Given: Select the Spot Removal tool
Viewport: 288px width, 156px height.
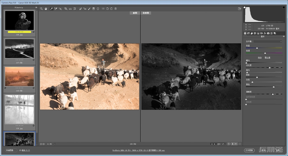Looking at the screenshot, I should point(80,9).
